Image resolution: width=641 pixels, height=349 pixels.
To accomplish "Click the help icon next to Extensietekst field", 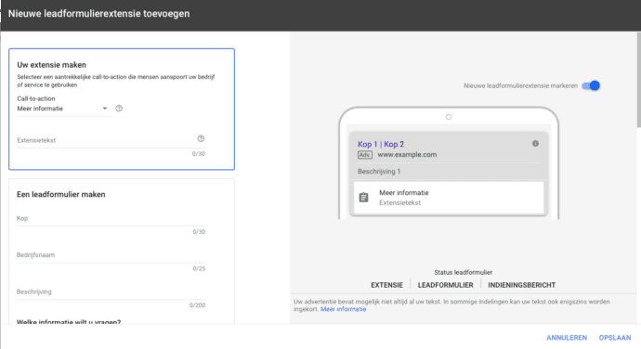I will tap(201, 138).
